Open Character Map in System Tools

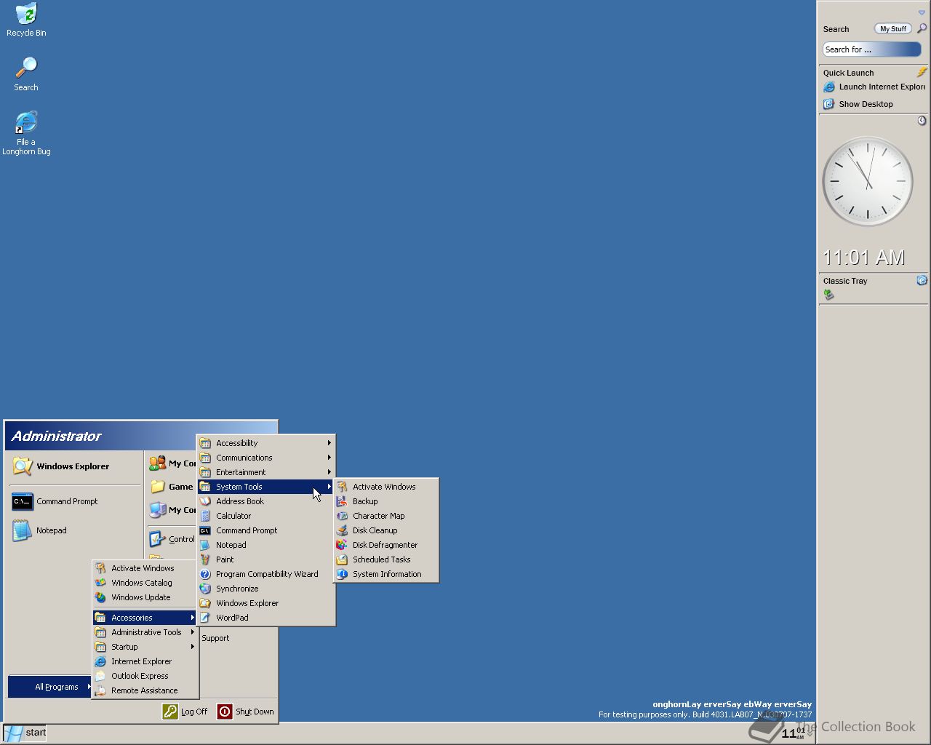click(x=386, y=516)
